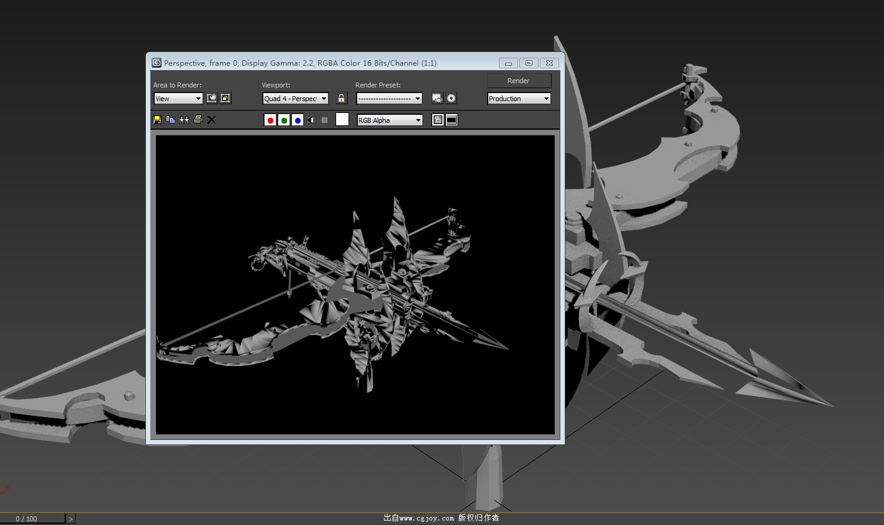Image resolution: width=884 pixels, height=525 pixels.
Task: Click the Auto Region Selected icon
Action: [226, 98]
